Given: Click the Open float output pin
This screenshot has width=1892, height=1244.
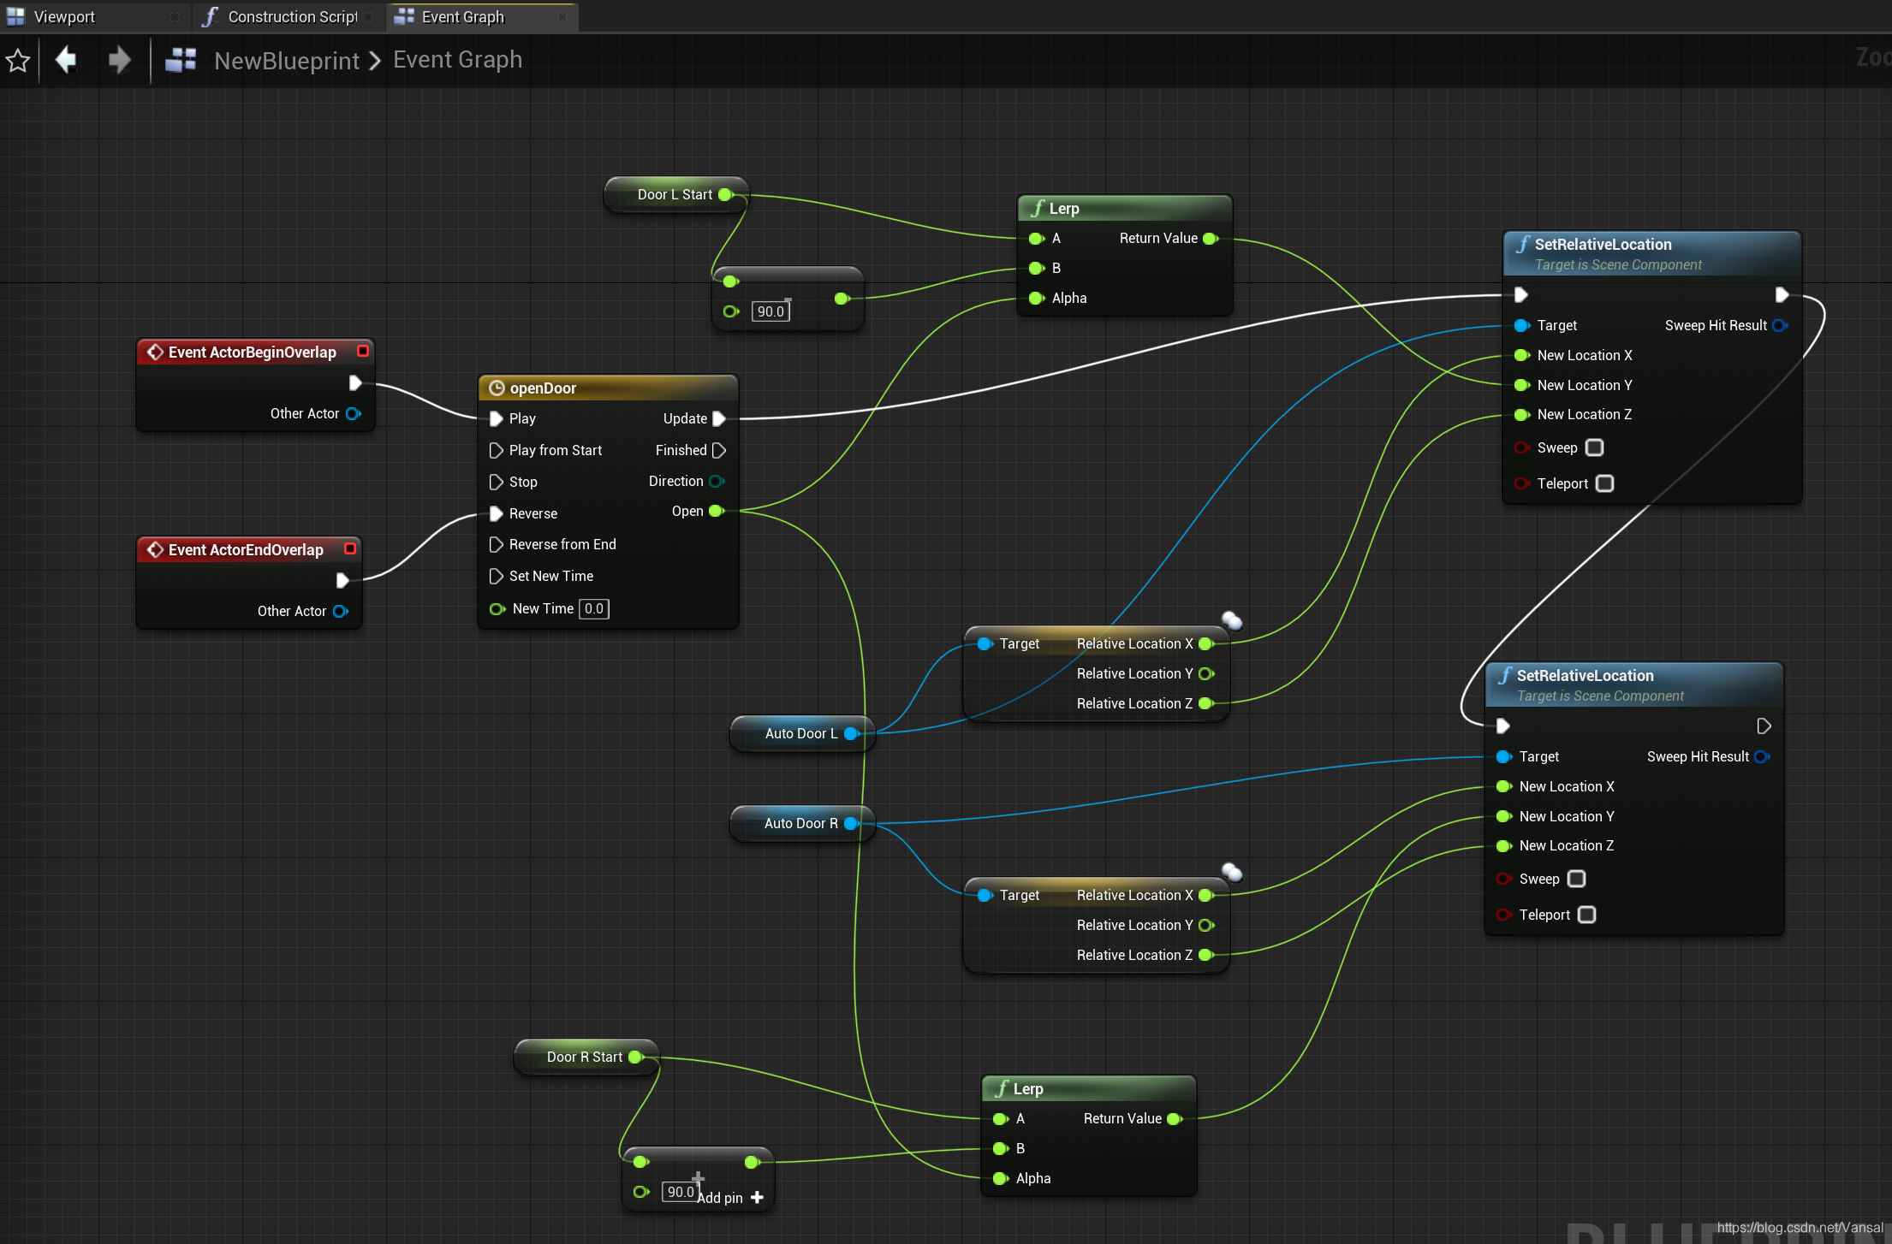Looking at the screenshot, I should coord(717,511).
